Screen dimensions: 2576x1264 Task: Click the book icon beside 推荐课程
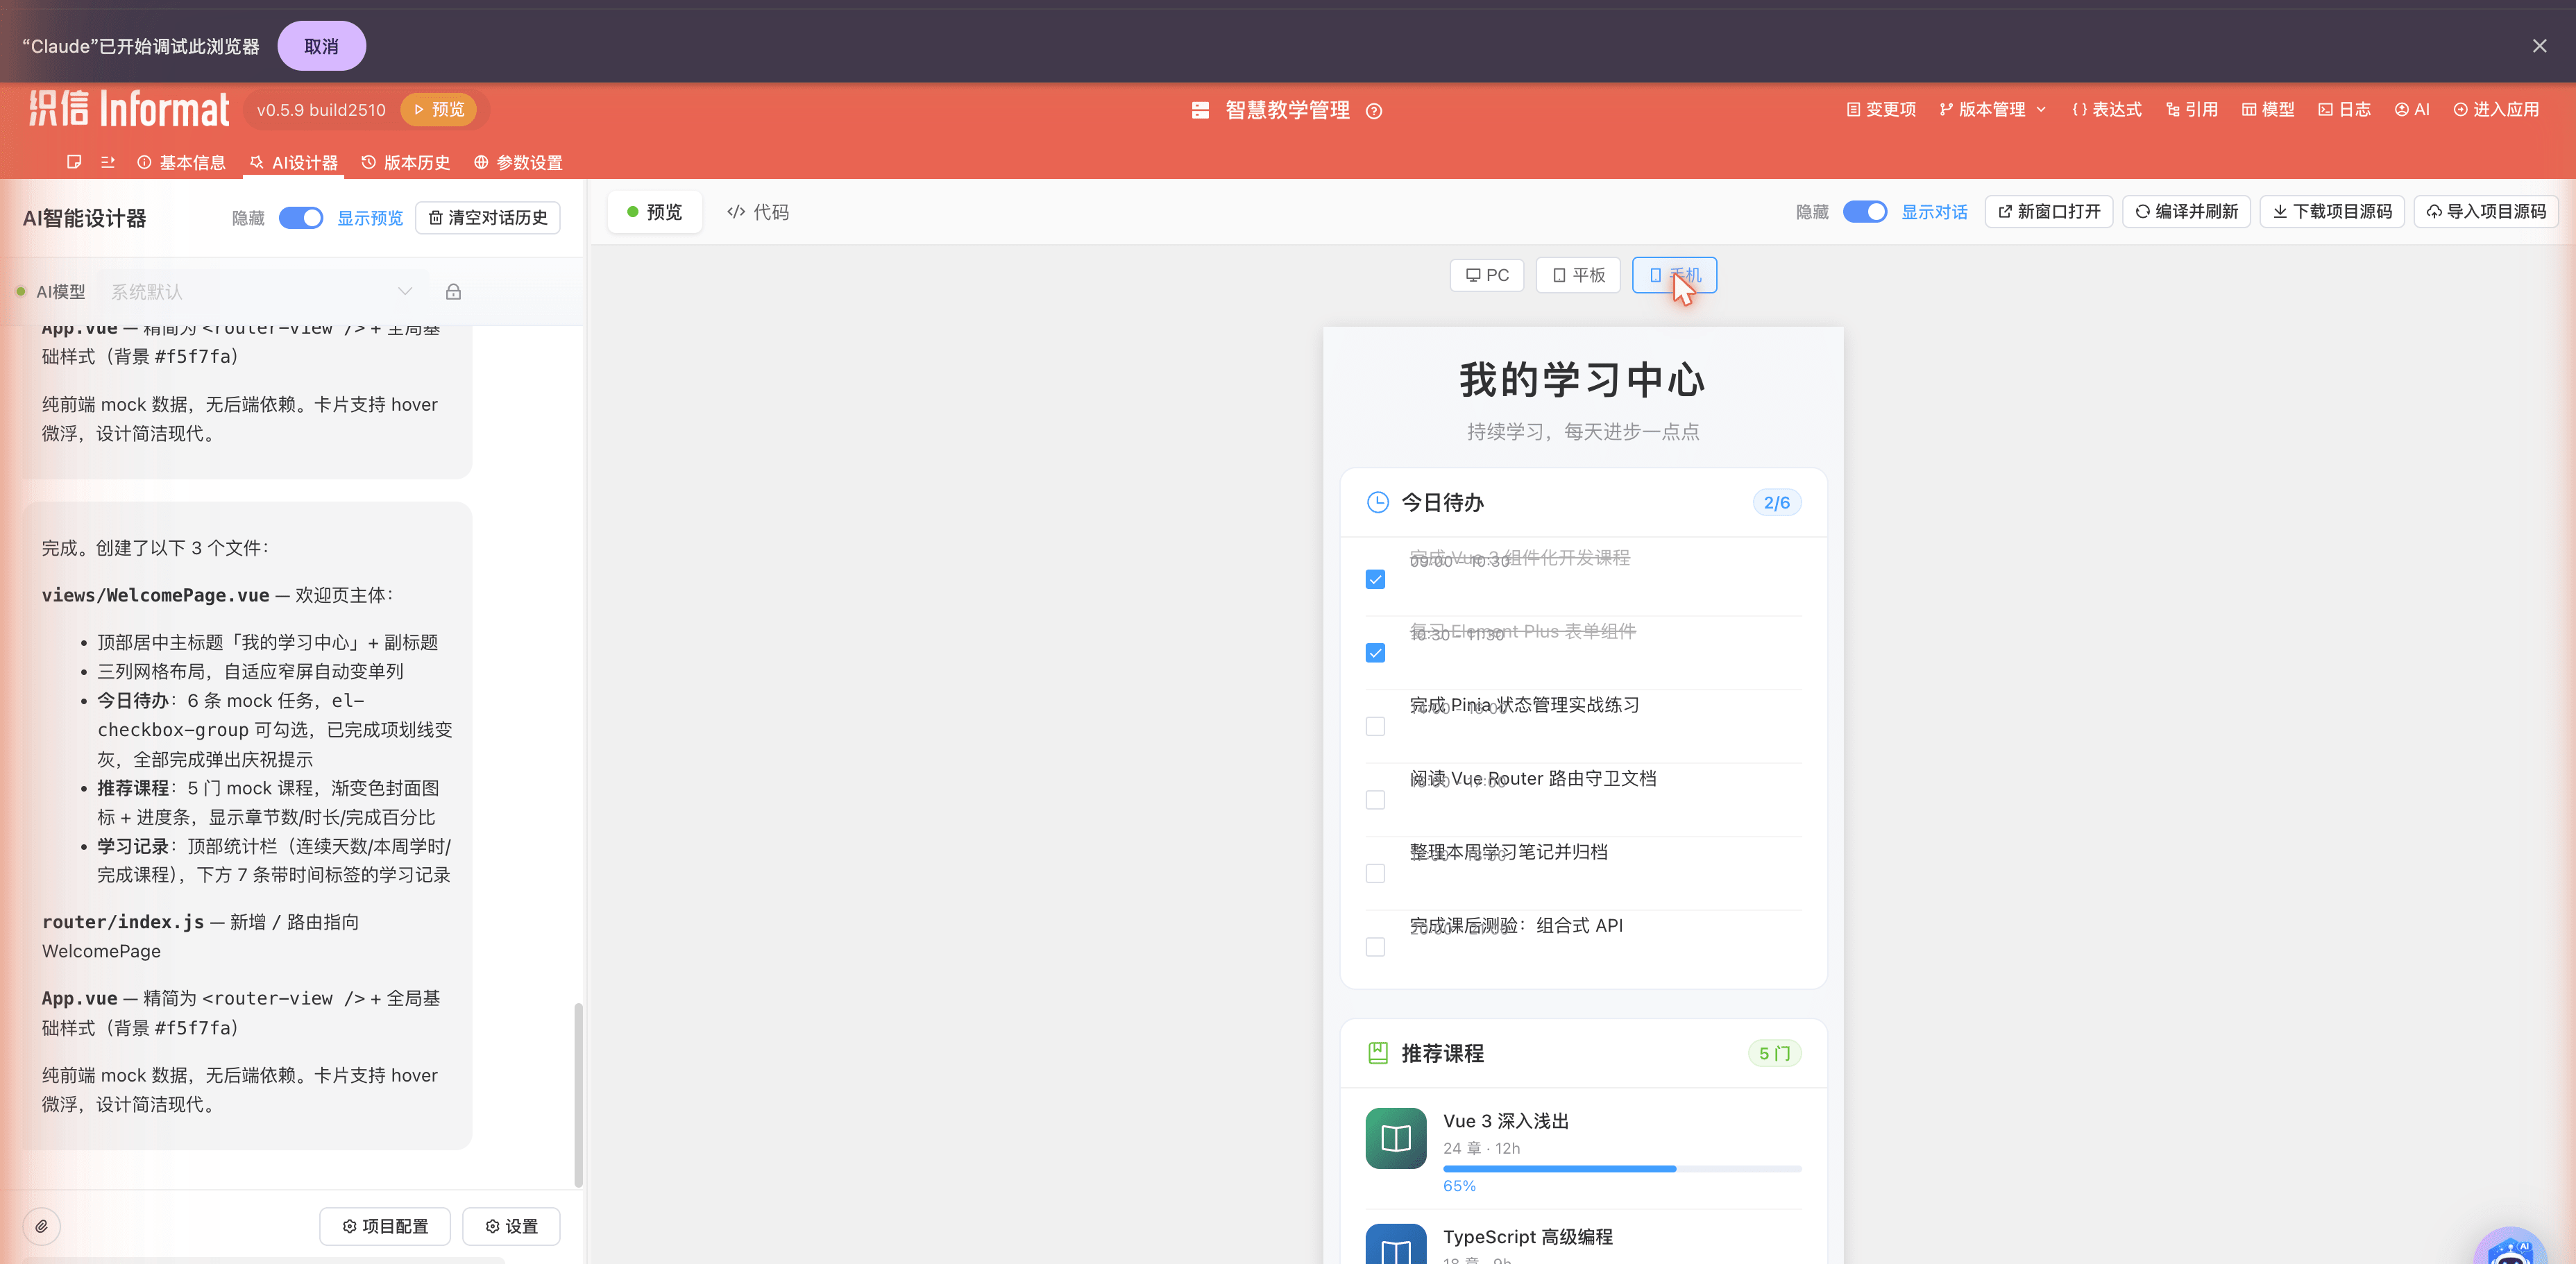click(1377, 1053)
